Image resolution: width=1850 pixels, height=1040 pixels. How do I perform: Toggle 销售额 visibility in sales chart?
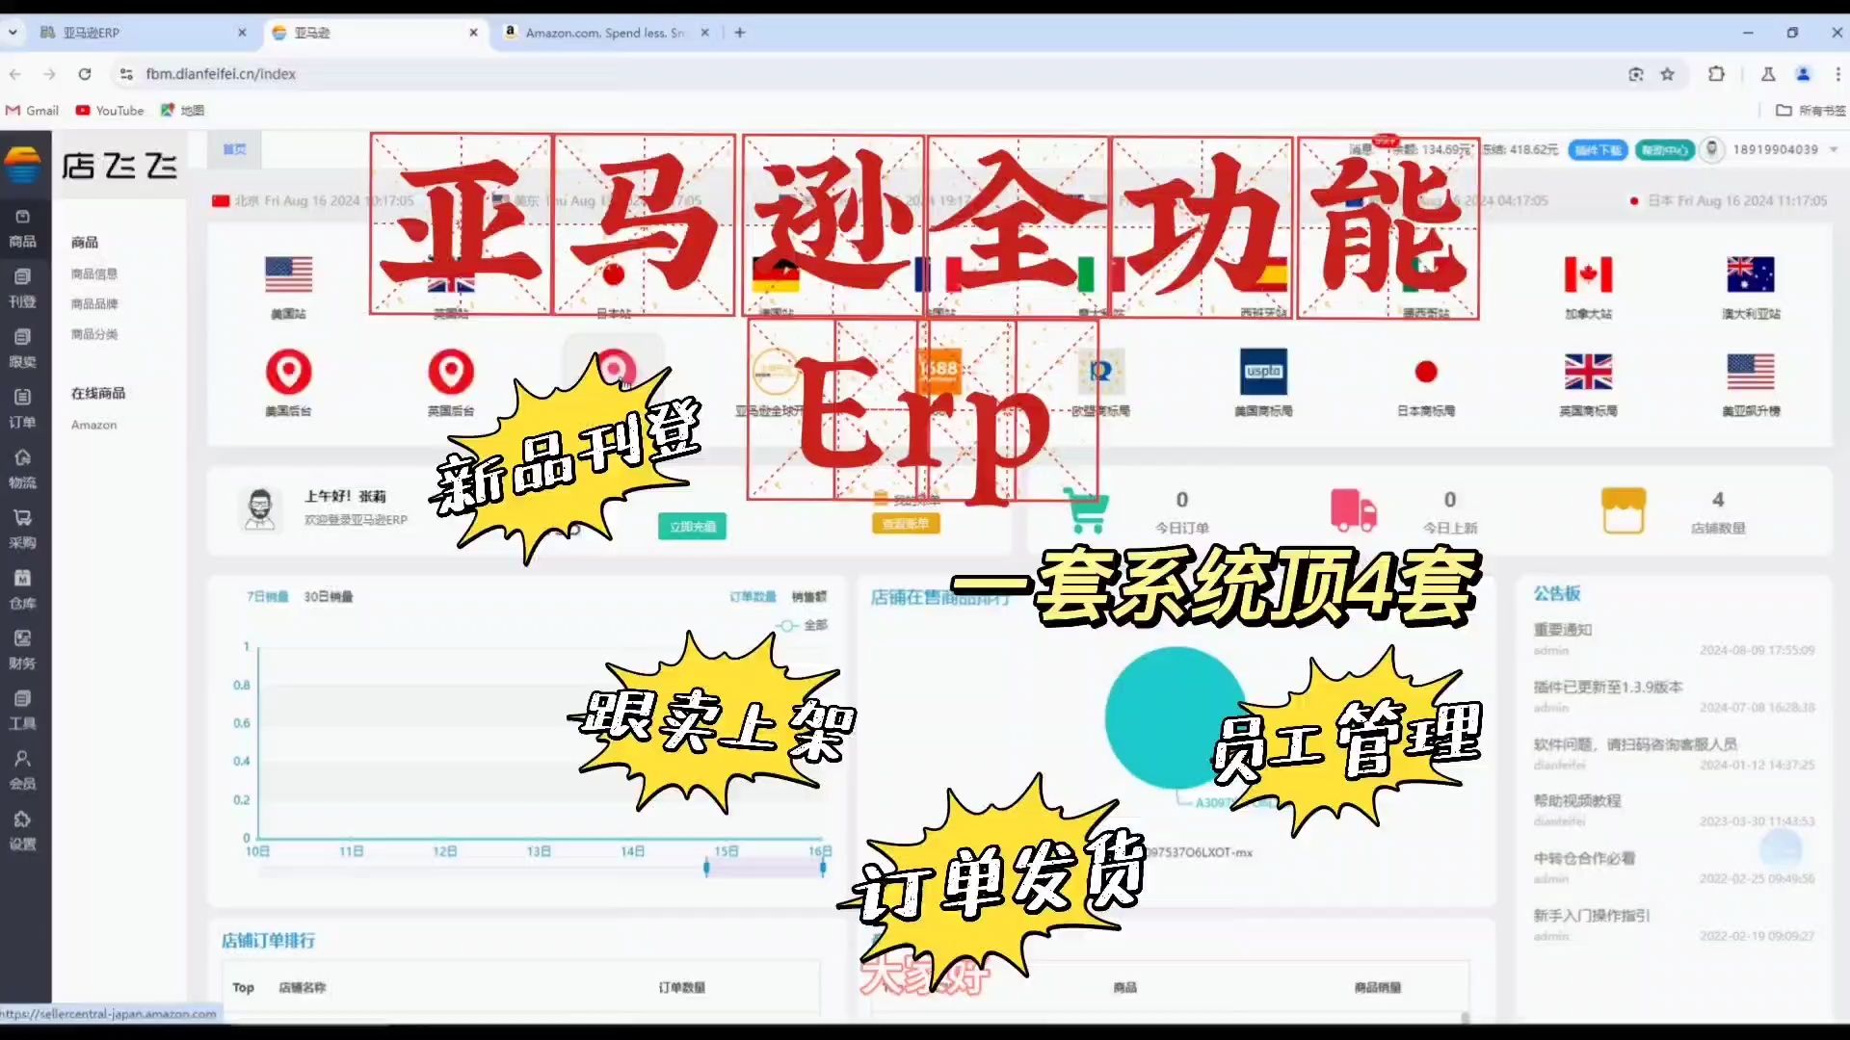click(x=808, y=594)
